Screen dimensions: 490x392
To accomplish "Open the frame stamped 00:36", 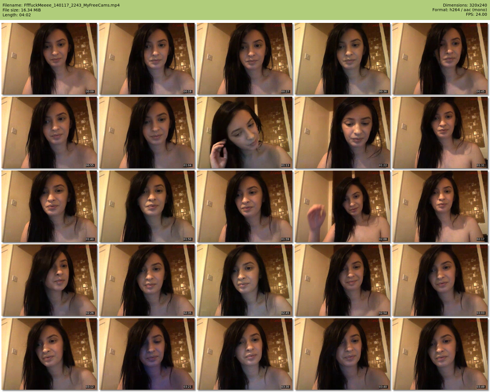I will (342, 59).
